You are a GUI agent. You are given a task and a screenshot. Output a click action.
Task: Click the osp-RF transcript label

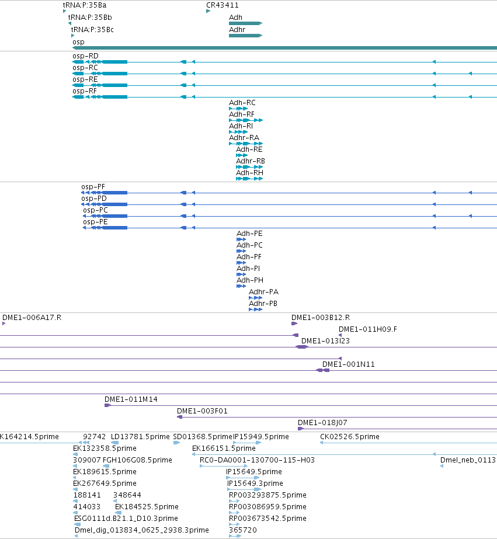(85, 91)
